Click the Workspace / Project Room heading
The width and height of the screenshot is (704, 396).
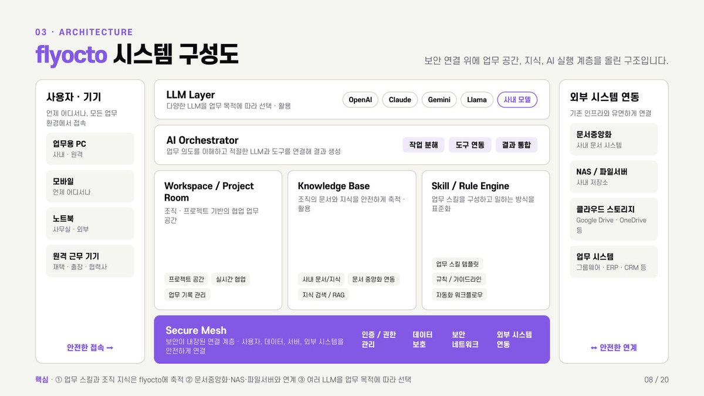(209, 192)
